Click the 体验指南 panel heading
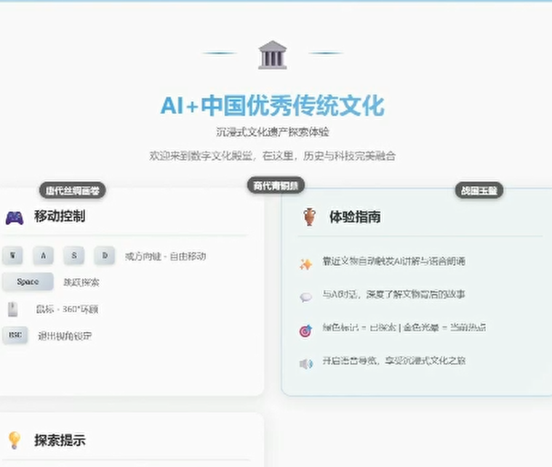 355,217
